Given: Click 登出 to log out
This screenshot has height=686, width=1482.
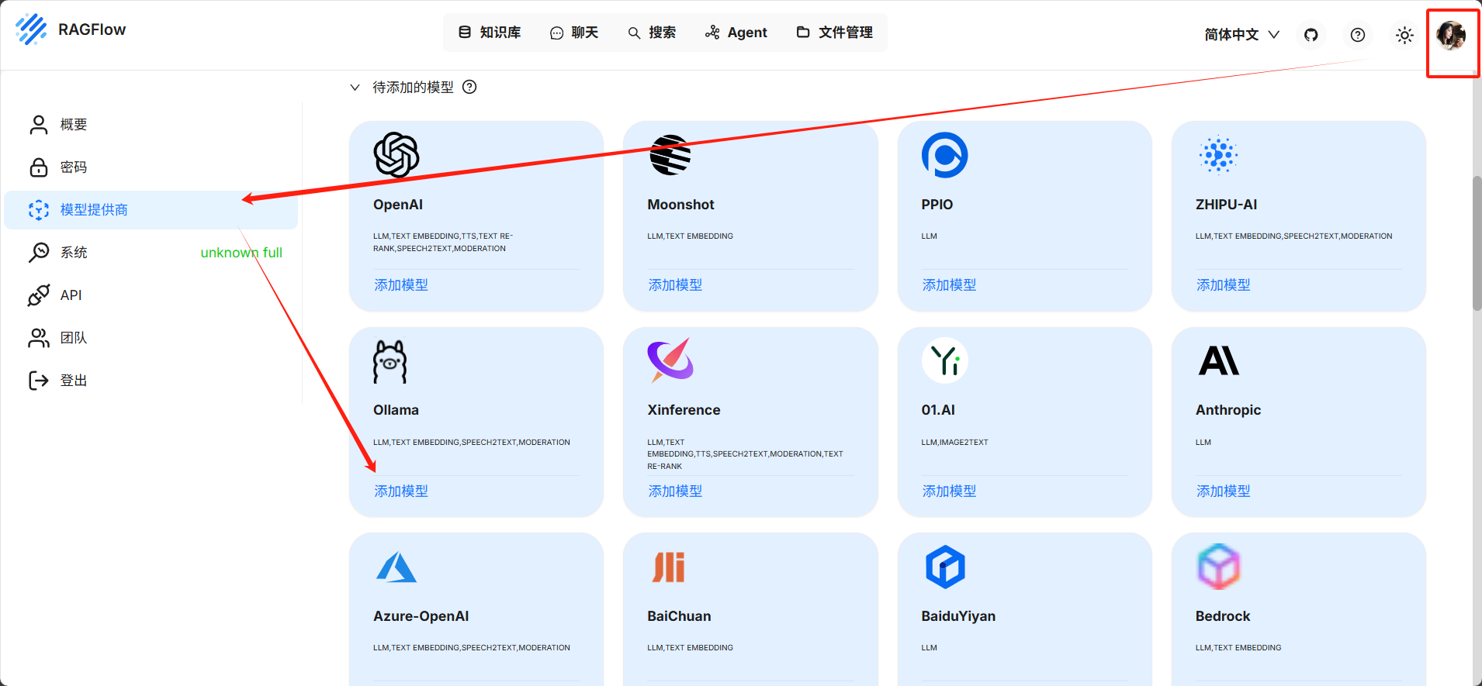Looking at the screenshot, I should pyautogui.click(x=151, y=381).
